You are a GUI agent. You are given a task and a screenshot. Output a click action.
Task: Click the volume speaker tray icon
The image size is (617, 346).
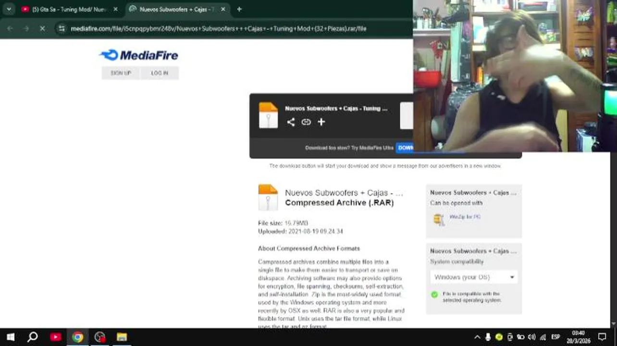pos(531,337)
